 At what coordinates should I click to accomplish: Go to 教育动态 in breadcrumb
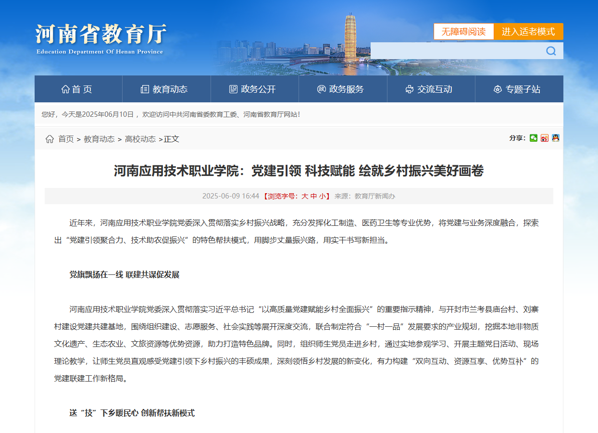tap(99, 139)
